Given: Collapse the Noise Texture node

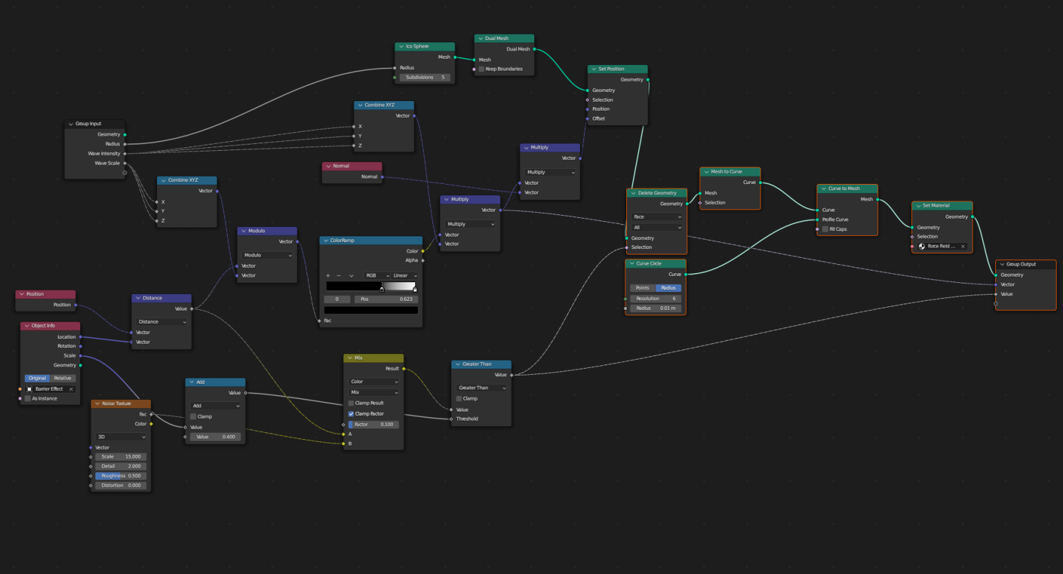Looking at the screenshot, I should click(x=97, y=403).
